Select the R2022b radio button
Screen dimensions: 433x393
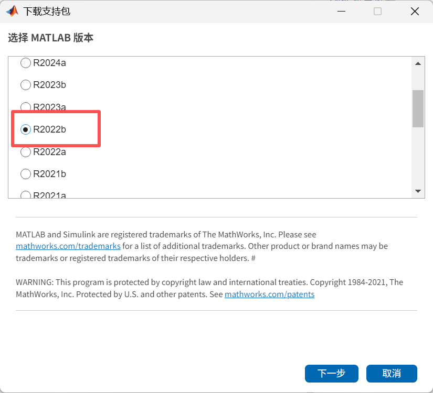[x=26, y=129]
